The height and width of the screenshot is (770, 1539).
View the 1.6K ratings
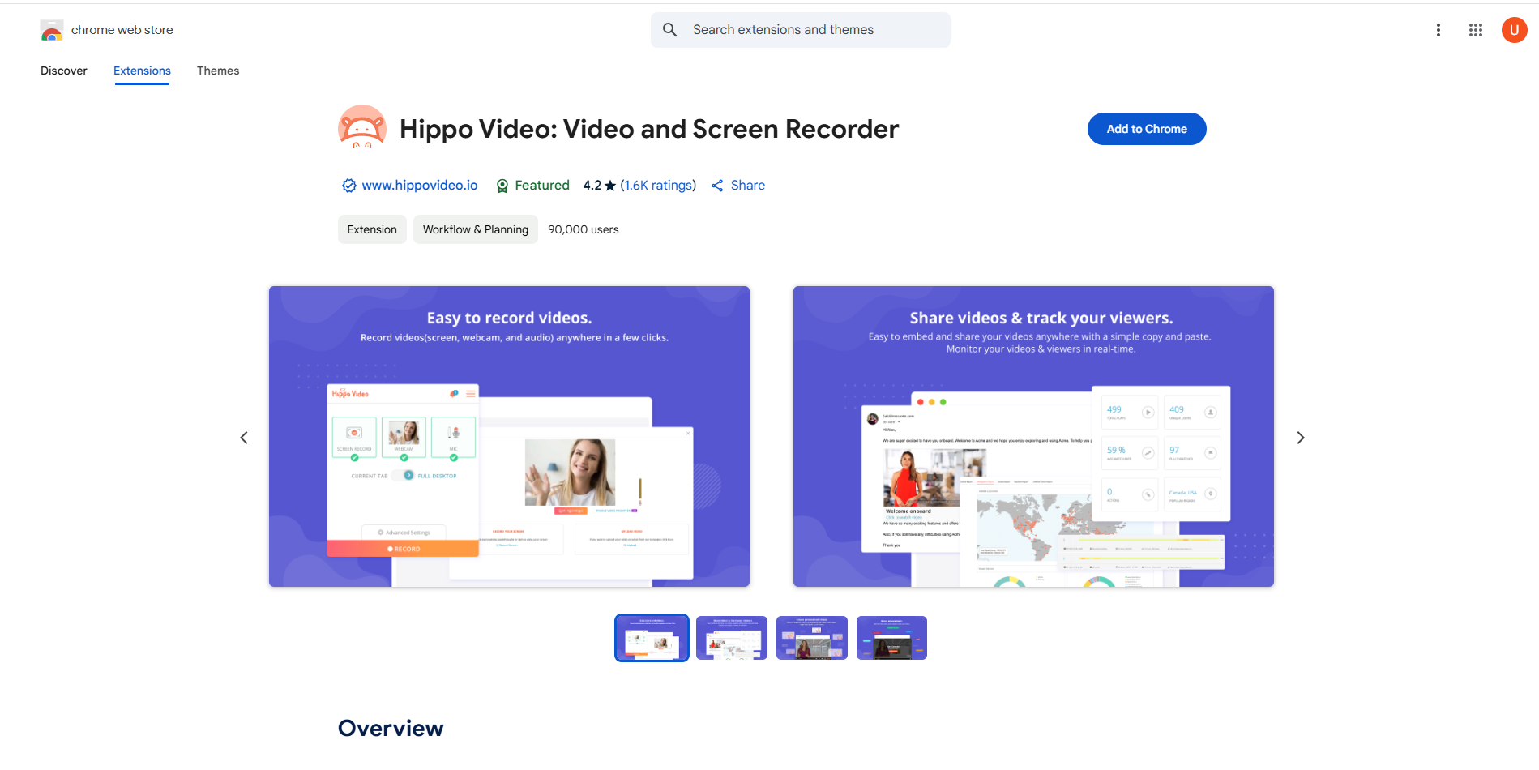657,185
